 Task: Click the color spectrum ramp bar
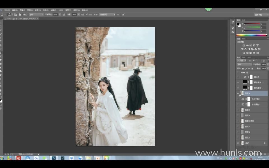251,35
